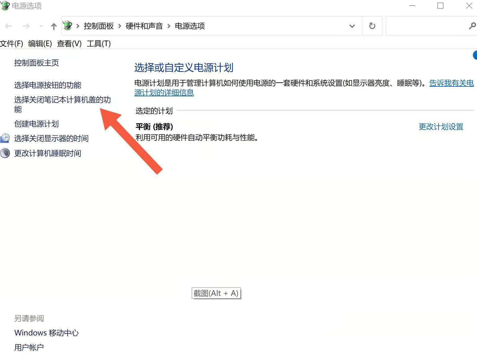The image size is (477, 363).
Task: Open Windows 移动中心 under 另请参阅
Action: (x=46, y=333)
